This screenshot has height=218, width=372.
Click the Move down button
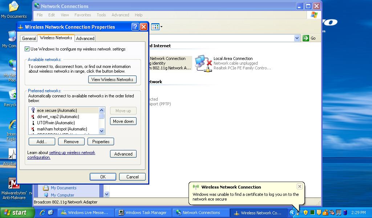[x=123, y=121]
